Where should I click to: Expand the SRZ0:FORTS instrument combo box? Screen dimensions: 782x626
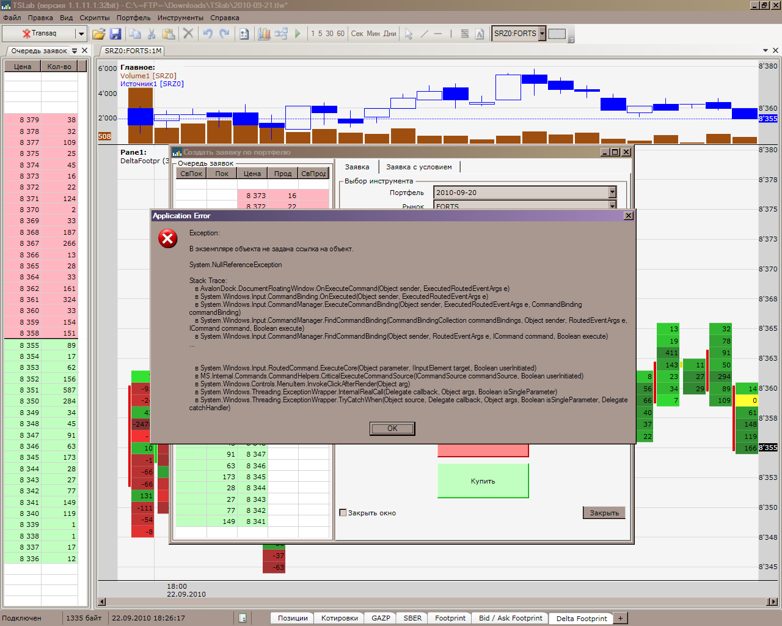click(x=542, y=34)
